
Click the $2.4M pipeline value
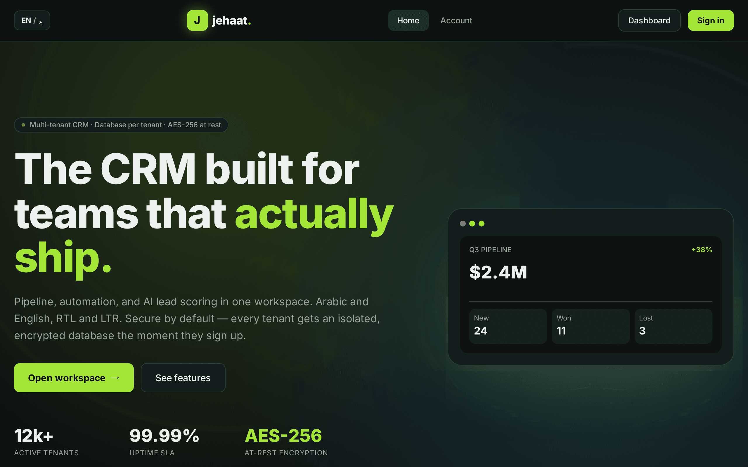coord(498,272)
